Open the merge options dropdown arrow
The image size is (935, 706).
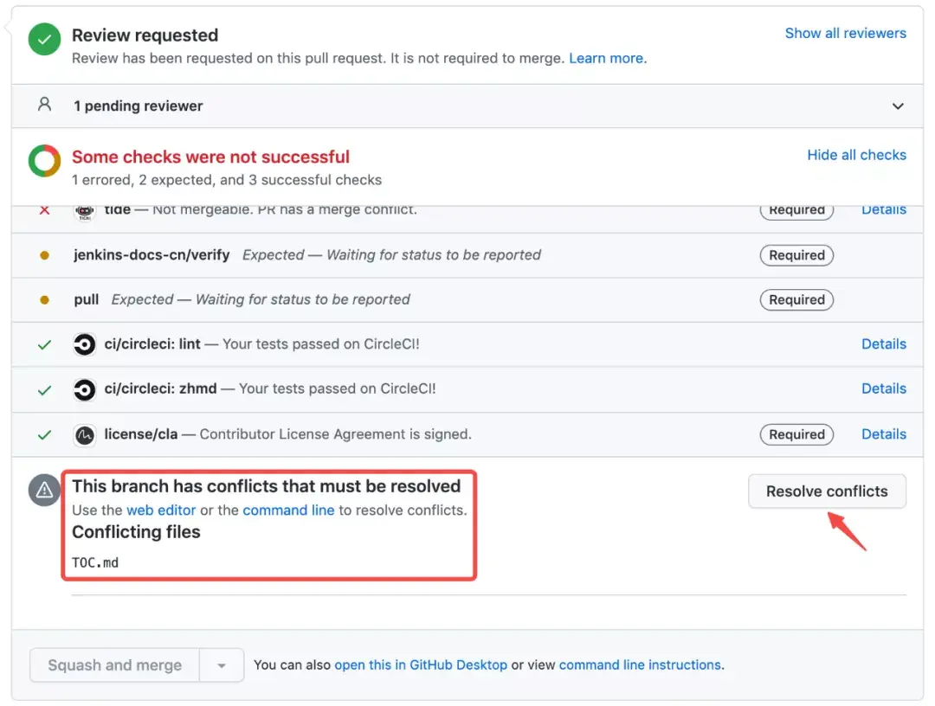pos(222,664)
